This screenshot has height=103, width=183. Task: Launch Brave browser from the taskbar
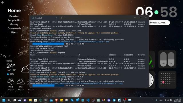pos(57,100)
